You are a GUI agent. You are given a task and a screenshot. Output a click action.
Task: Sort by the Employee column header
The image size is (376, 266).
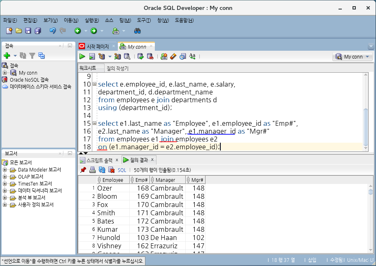tap(113, 180)
